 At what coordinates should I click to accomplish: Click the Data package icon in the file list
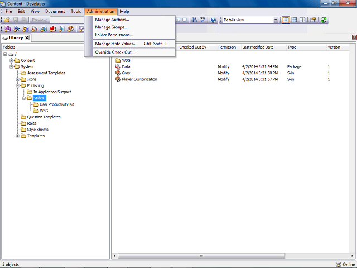pos(118,67)
